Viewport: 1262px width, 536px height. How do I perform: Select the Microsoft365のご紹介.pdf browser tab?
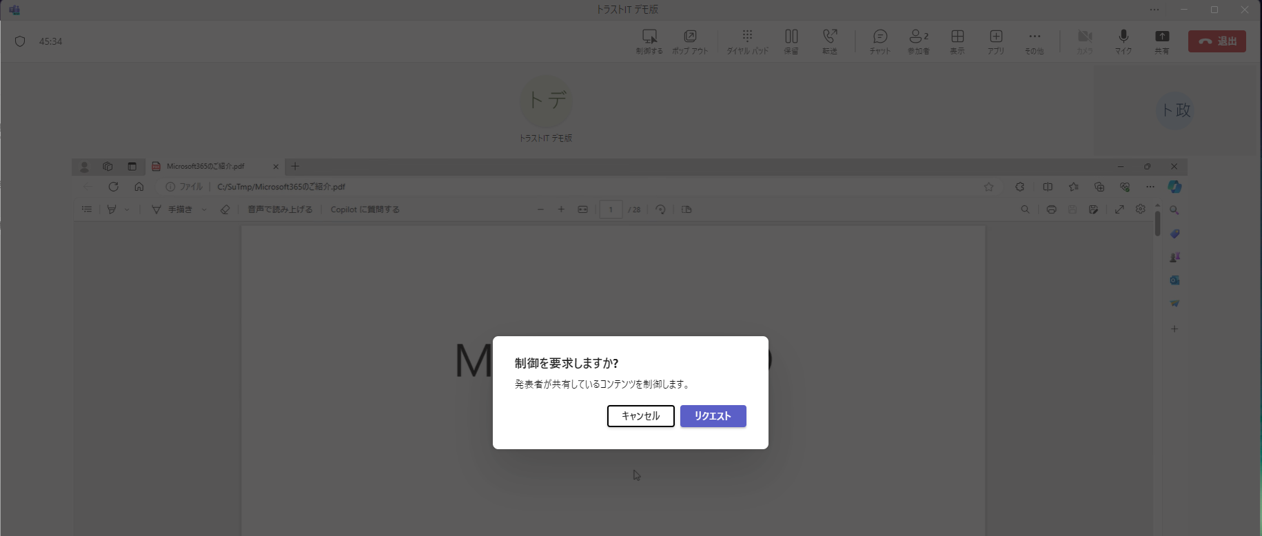coord(207,166)
